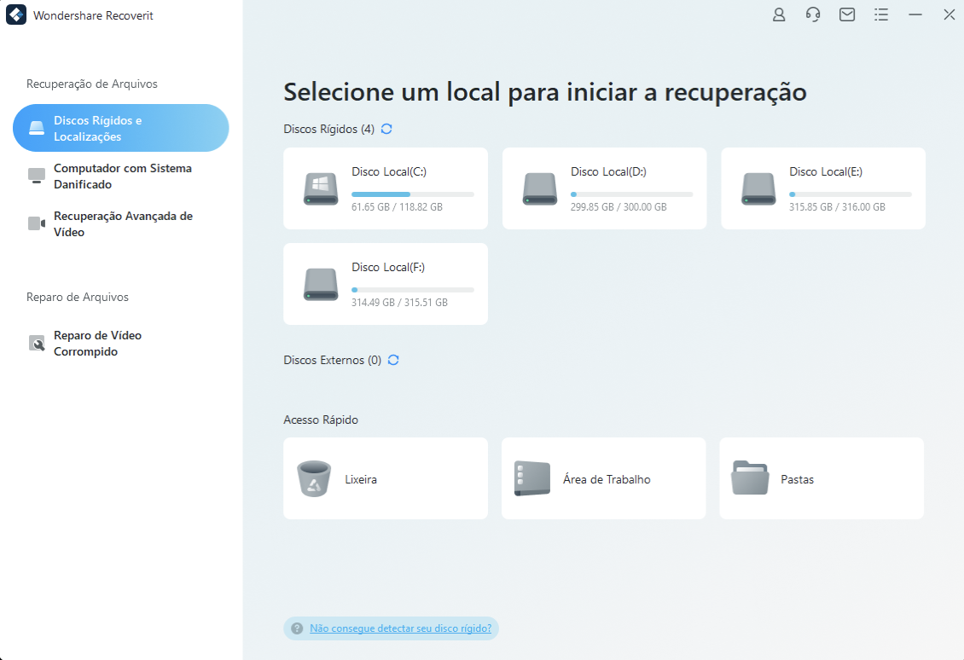Open Área de Trabalho quick access
Image resolution: width=964 pixels, height=660 pixels.
click(x=603, y=478)
